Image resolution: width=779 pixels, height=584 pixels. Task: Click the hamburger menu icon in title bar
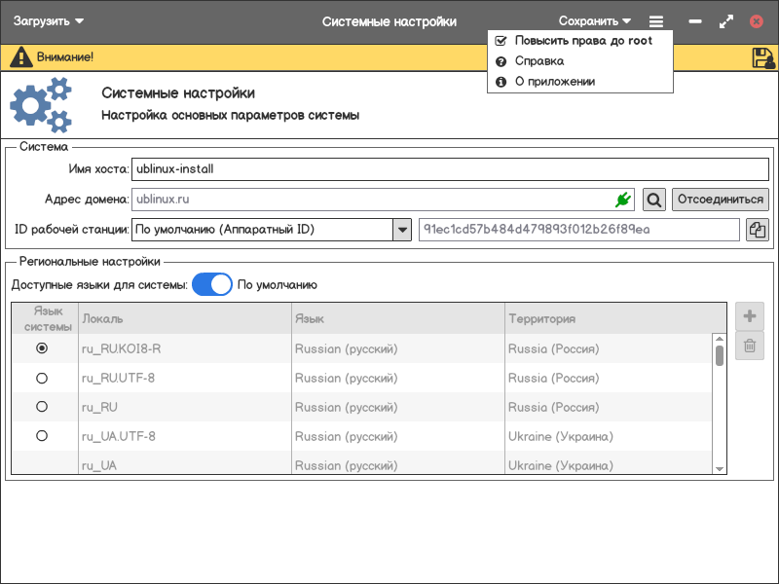pyautogui.click(x=657, y=21)
